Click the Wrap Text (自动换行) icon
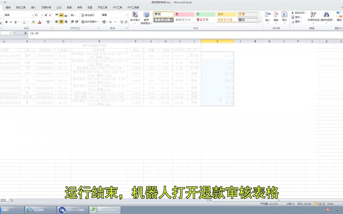Image resolution: width=343 pixels, height=214 pixels. [x=87, y=15]
